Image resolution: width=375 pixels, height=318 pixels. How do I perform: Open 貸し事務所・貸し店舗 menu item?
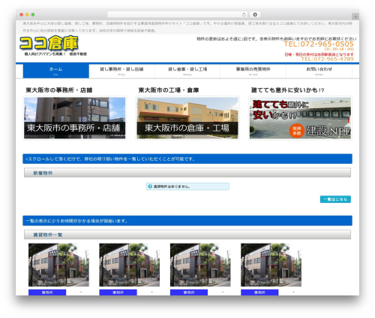pos(121,71)
